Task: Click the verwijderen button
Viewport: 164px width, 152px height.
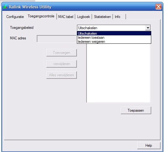Action: 62,64
